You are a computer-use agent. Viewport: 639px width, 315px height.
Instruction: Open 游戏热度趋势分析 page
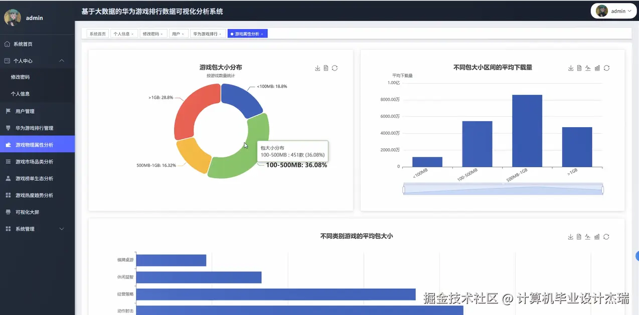point(37,195)
